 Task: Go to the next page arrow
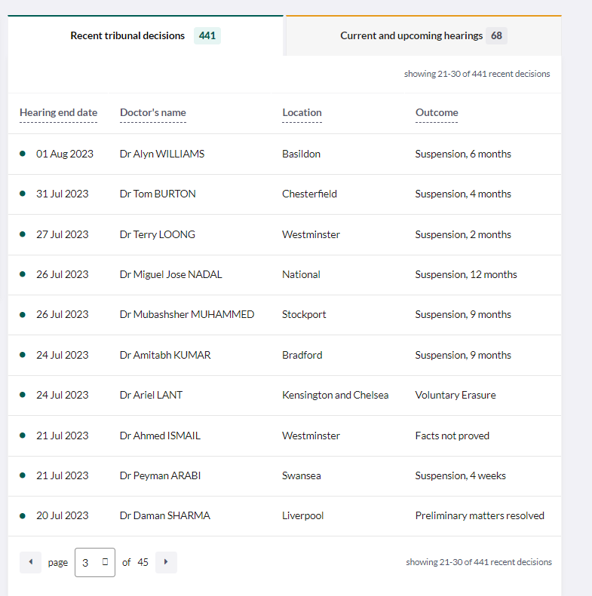tap(166, 562)
